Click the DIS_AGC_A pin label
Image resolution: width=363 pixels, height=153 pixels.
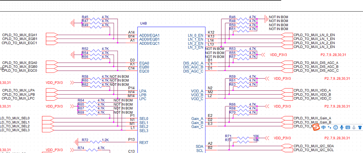[193, 63]
